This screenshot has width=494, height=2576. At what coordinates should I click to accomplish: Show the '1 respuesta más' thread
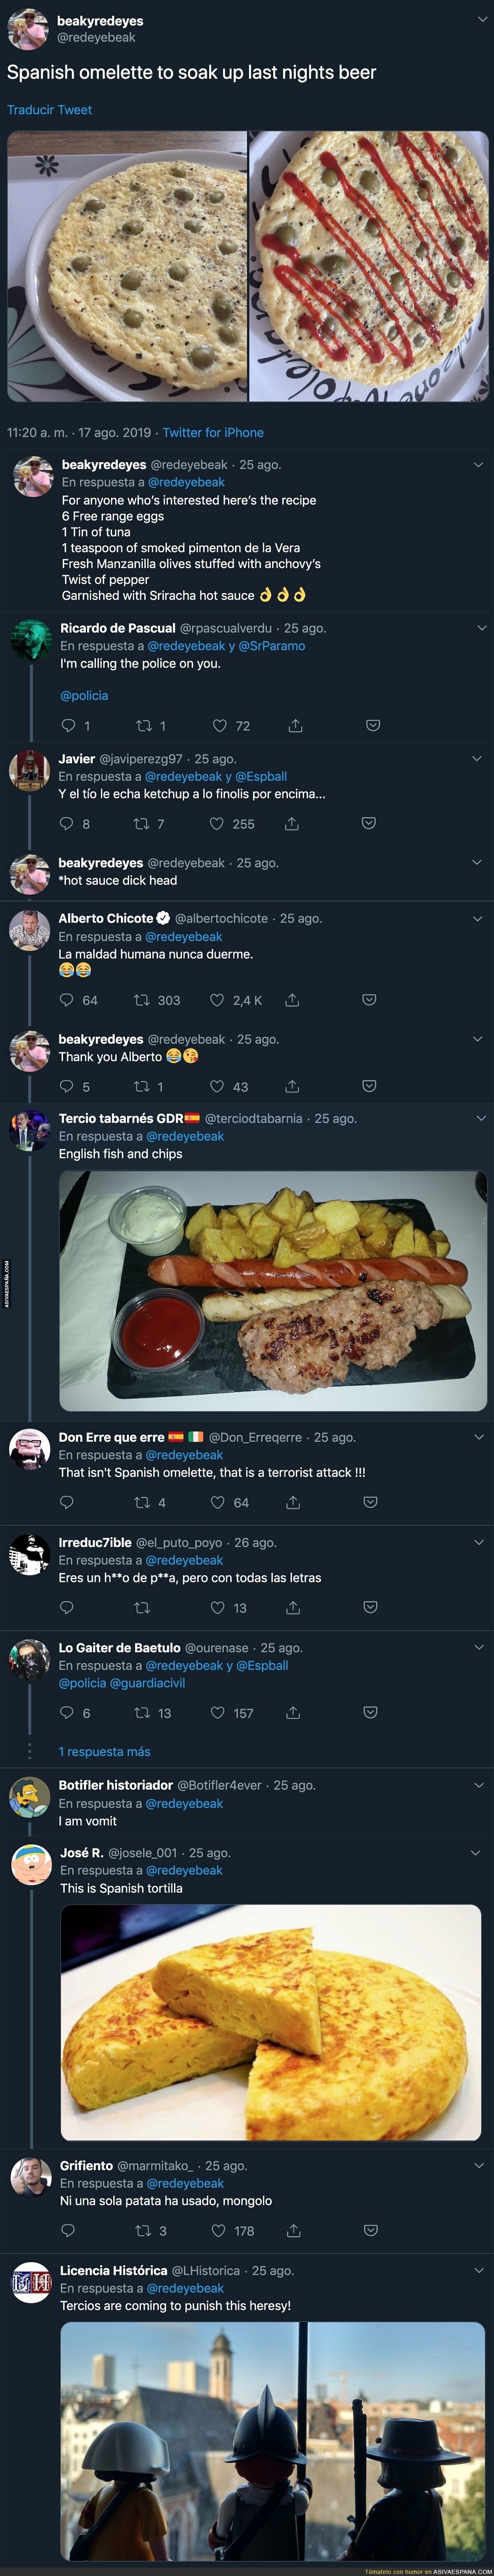click(104, 1751)
